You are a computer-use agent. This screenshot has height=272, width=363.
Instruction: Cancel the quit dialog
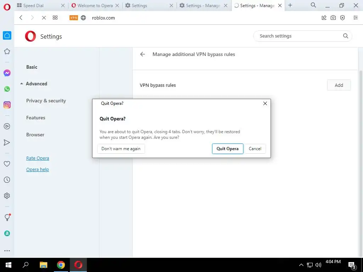(255, 149)
